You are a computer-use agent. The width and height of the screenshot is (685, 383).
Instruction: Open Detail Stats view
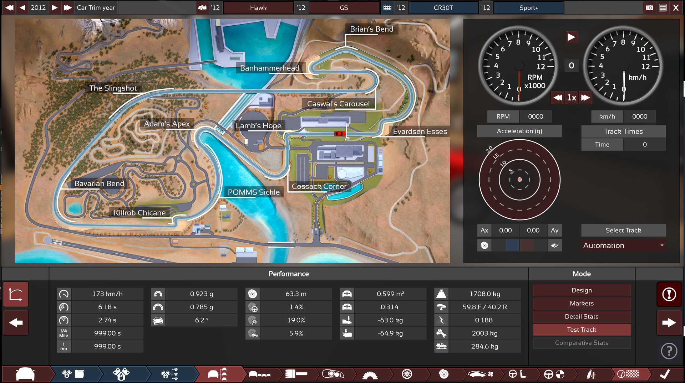582,316
